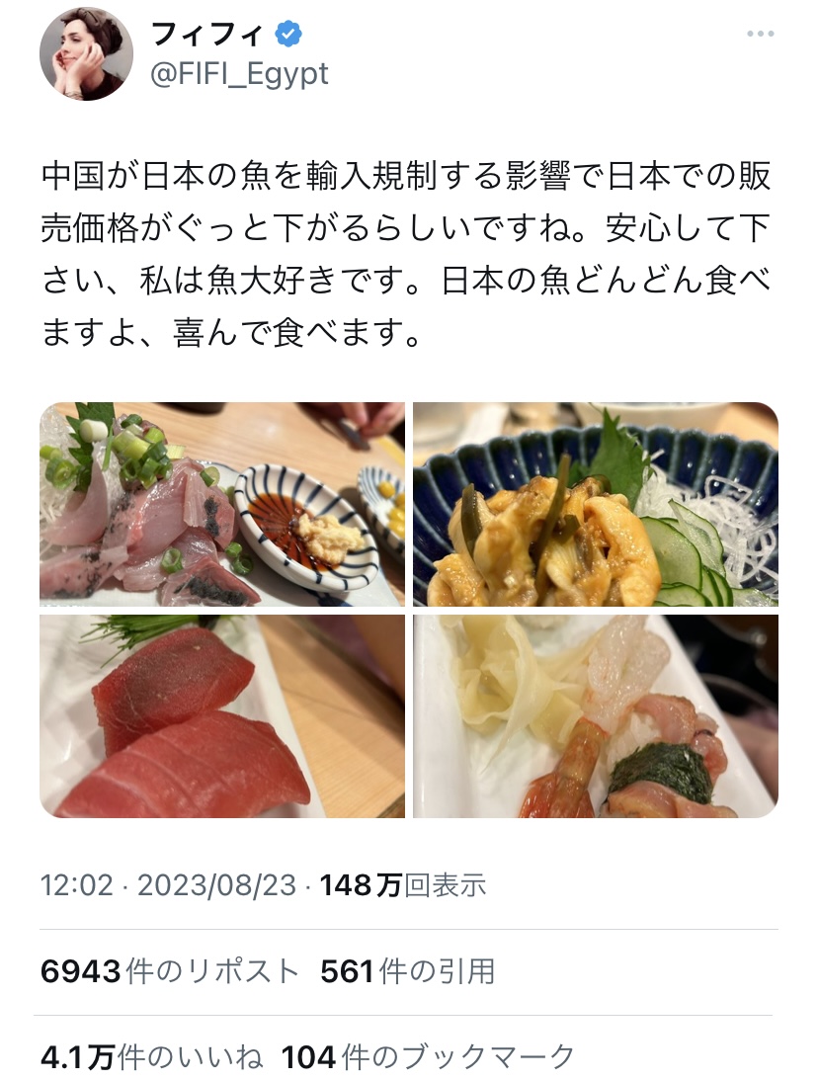Open the フィフィ display name

(206, 33)
